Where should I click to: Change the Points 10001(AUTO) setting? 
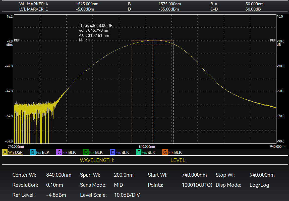point(197,185)
